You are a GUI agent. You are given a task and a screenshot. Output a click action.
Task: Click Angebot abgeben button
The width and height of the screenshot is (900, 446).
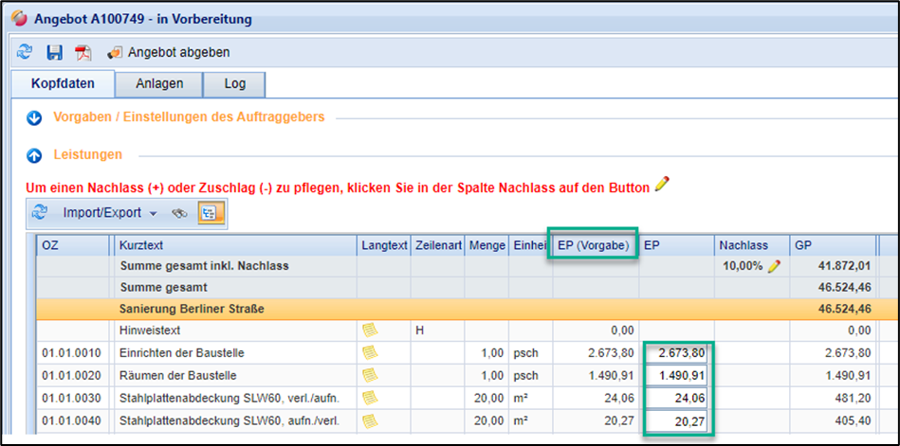(169, 53)
